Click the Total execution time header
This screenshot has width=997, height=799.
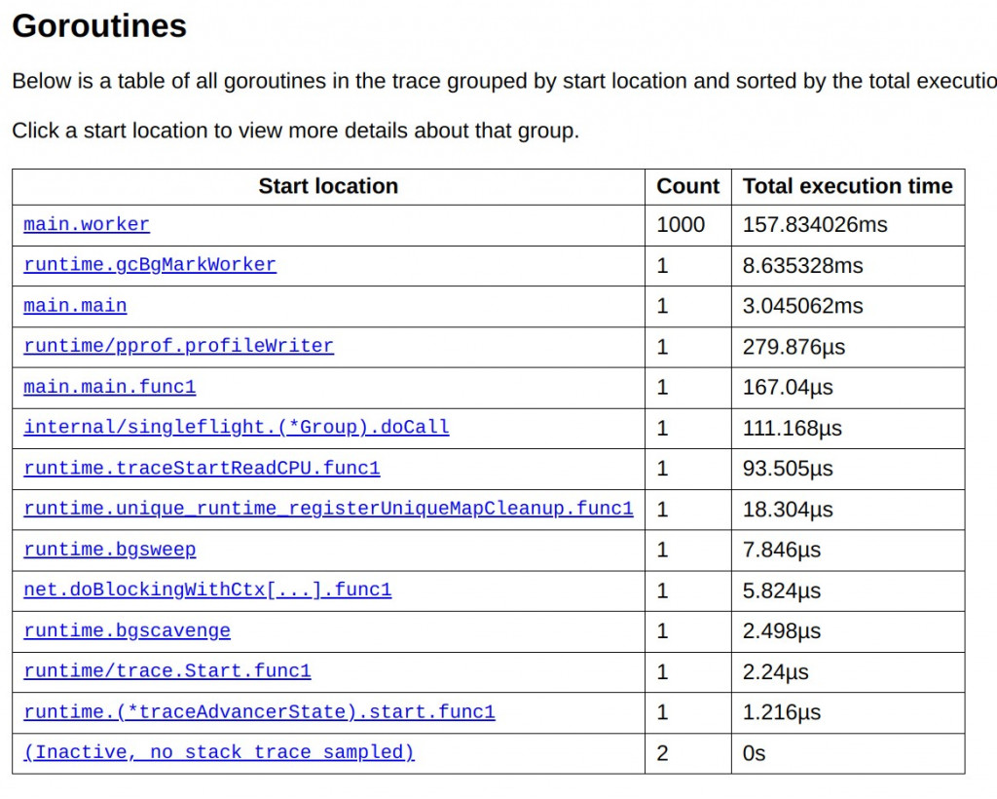tap(847, 186)
